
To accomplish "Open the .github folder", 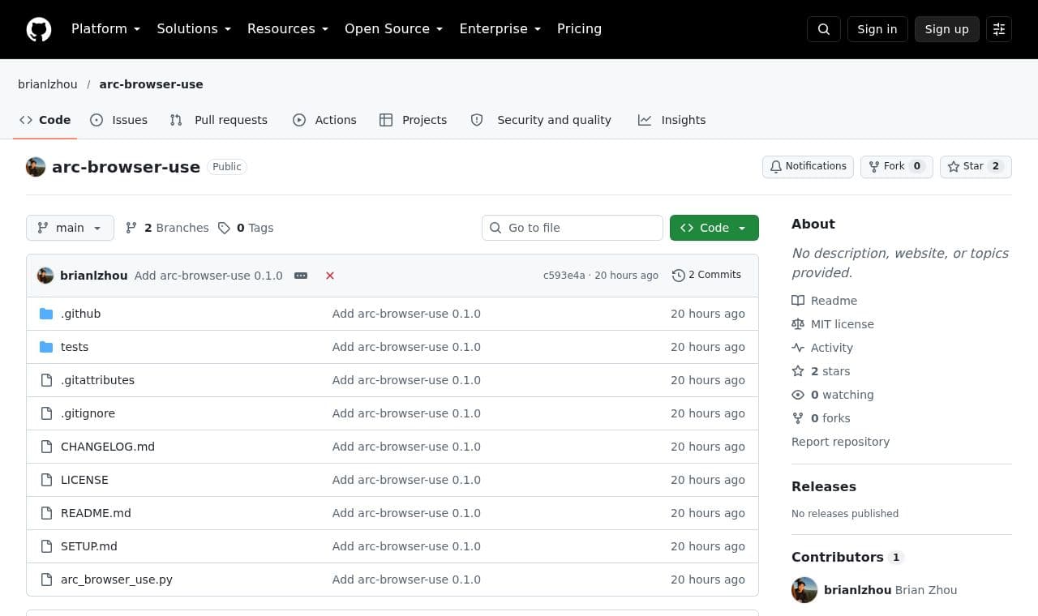I will [80, 314].
